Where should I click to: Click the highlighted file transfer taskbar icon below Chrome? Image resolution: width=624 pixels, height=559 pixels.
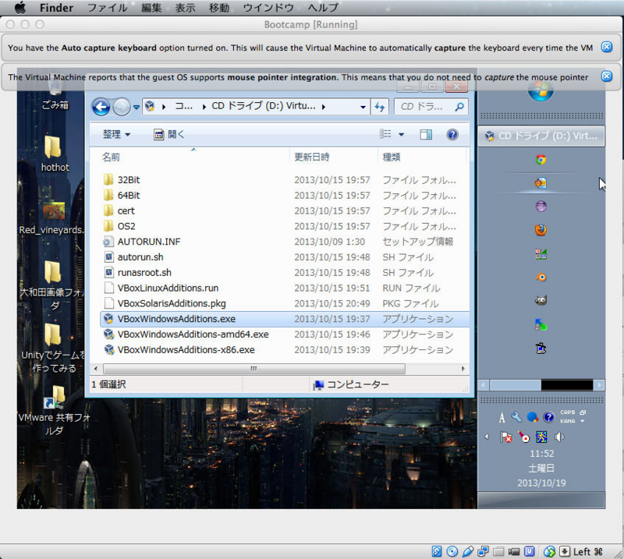coord(541,183)
